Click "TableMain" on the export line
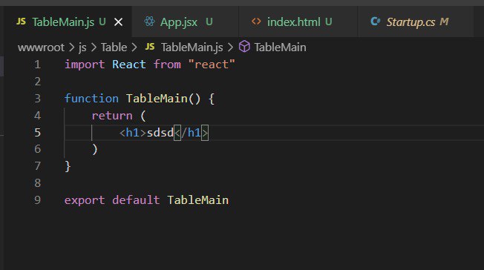Screen dimensions: 484x270 [x=198, y=200]
